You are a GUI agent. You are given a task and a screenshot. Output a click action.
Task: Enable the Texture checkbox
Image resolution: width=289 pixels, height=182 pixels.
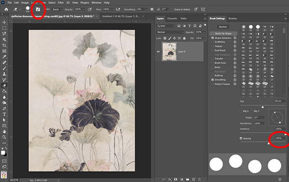[x=212, y=46]
